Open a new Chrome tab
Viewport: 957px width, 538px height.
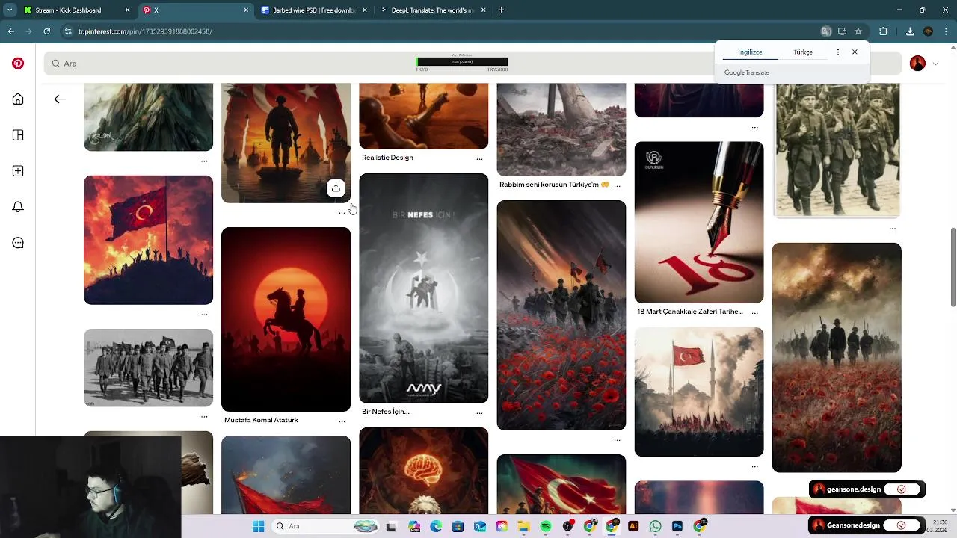pyautogui.click(x=501, y=10)
